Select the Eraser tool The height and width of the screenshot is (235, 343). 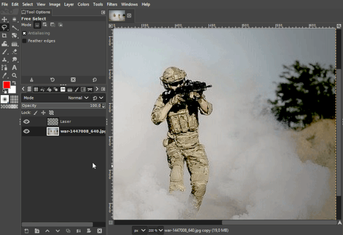[x=14, y=52]
